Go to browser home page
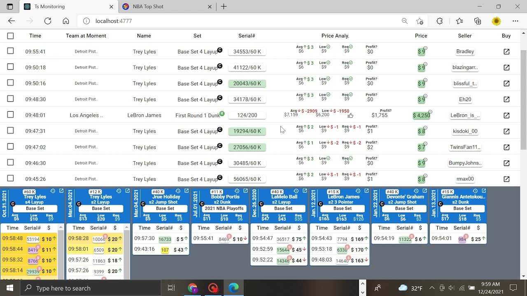Screen dimensions: 527x296 click(x=66, y=21)
